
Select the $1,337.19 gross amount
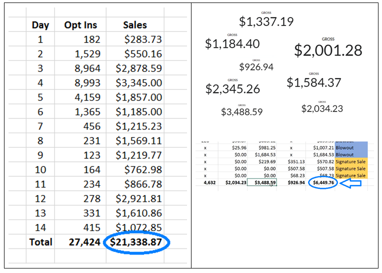[x=266, y=21]
